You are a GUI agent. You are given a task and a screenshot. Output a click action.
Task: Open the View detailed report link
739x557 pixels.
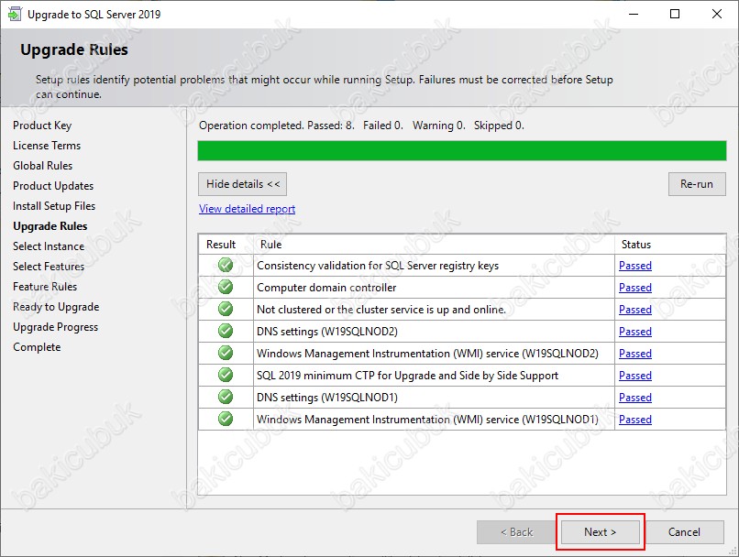(x=247, y=209)
